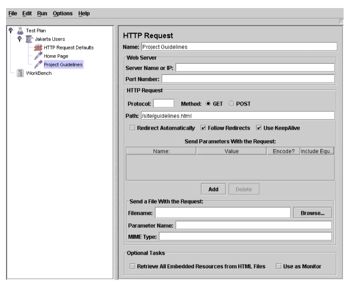Uncheck Use KeepAlive checkbox
Viewport: 357px width, 282px height.
259,128
